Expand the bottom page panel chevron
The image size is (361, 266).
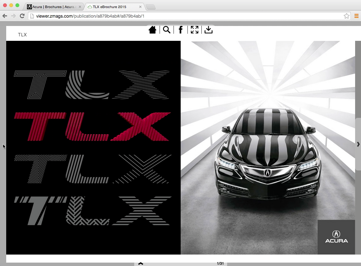click(141, 264)
